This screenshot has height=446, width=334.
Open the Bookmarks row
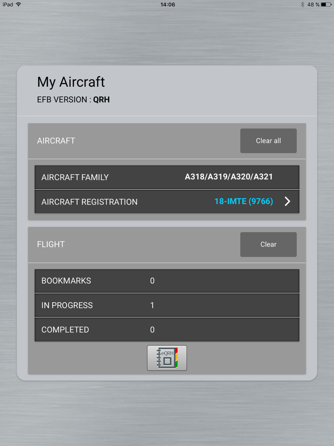[167, 280]
